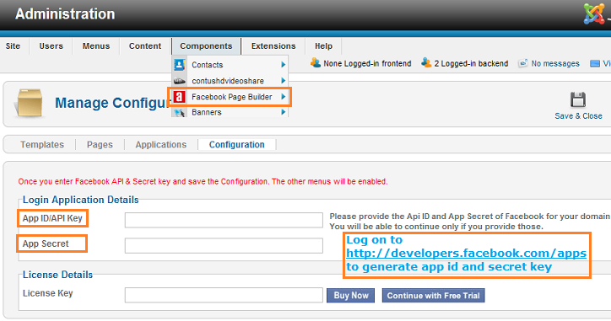Open the Menus menu
Screen dimensions: 611x321
(96, 45)
